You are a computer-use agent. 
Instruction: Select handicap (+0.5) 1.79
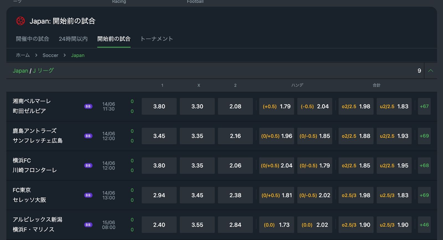tap(277, 106)
